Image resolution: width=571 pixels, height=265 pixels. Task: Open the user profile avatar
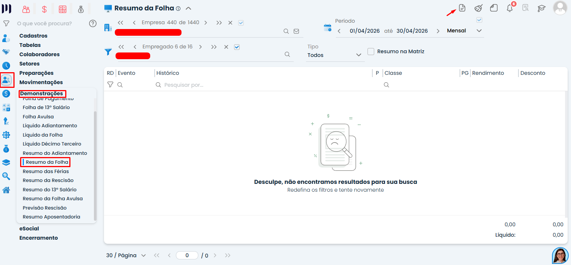click(560, 8)
